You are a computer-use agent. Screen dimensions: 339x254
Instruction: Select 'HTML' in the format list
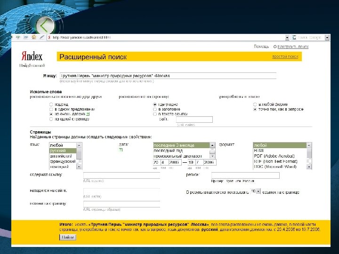(280, 151)
